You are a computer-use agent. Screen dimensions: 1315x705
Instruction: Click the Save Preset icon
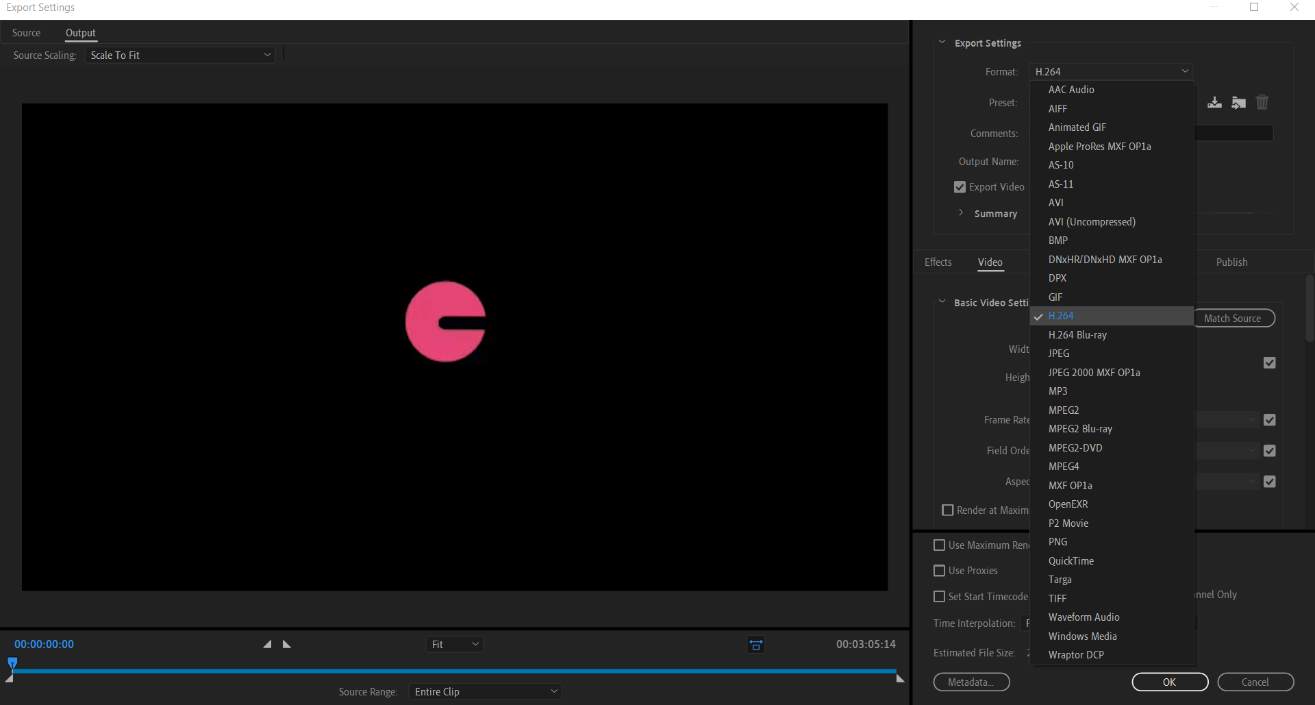(1214, 103)
